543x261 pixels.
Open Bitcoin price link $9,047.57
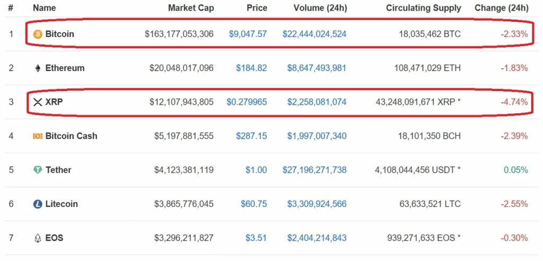(248, 34)
